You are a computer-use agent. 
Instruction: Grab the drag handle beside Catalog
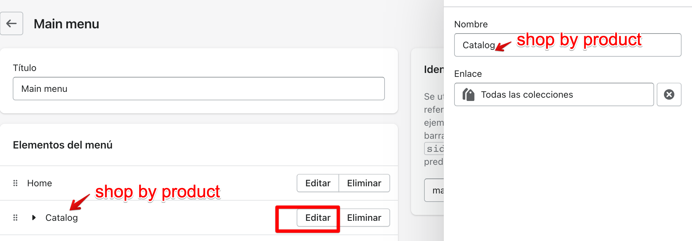pos(15,218)
